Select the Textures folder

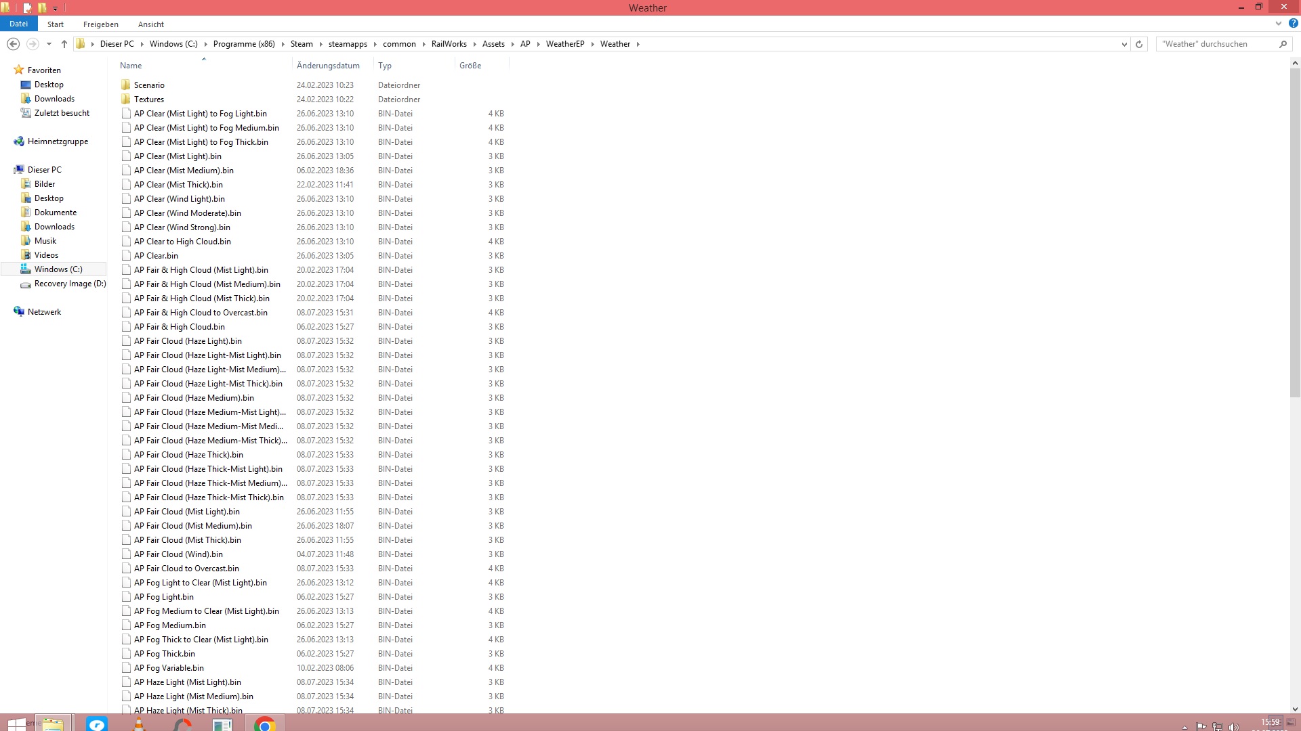[x=148, y=99]
